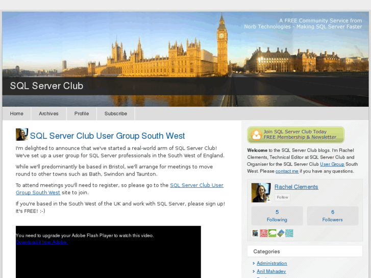Open post title SQL Server Club User Group South West
This screenshot has width=371, height=278.
coord(107,136)
